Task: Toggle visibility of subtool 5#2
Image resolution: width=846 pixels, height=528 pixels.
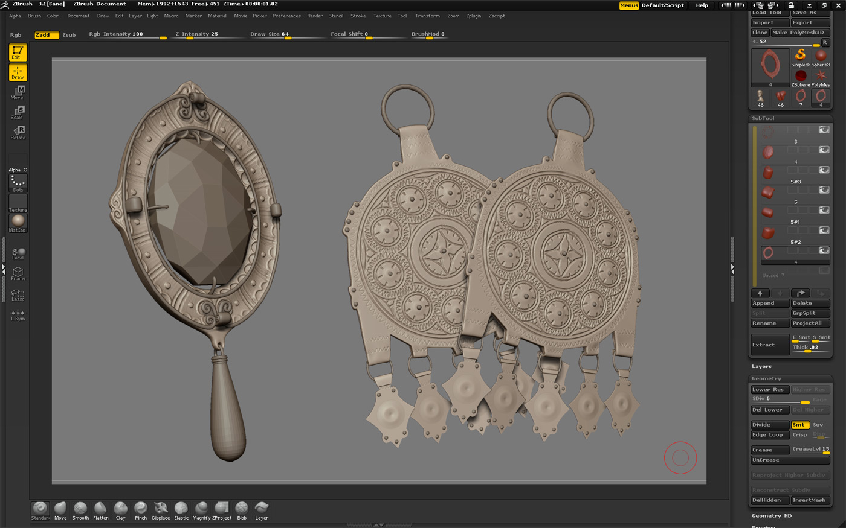Action: 824,230
